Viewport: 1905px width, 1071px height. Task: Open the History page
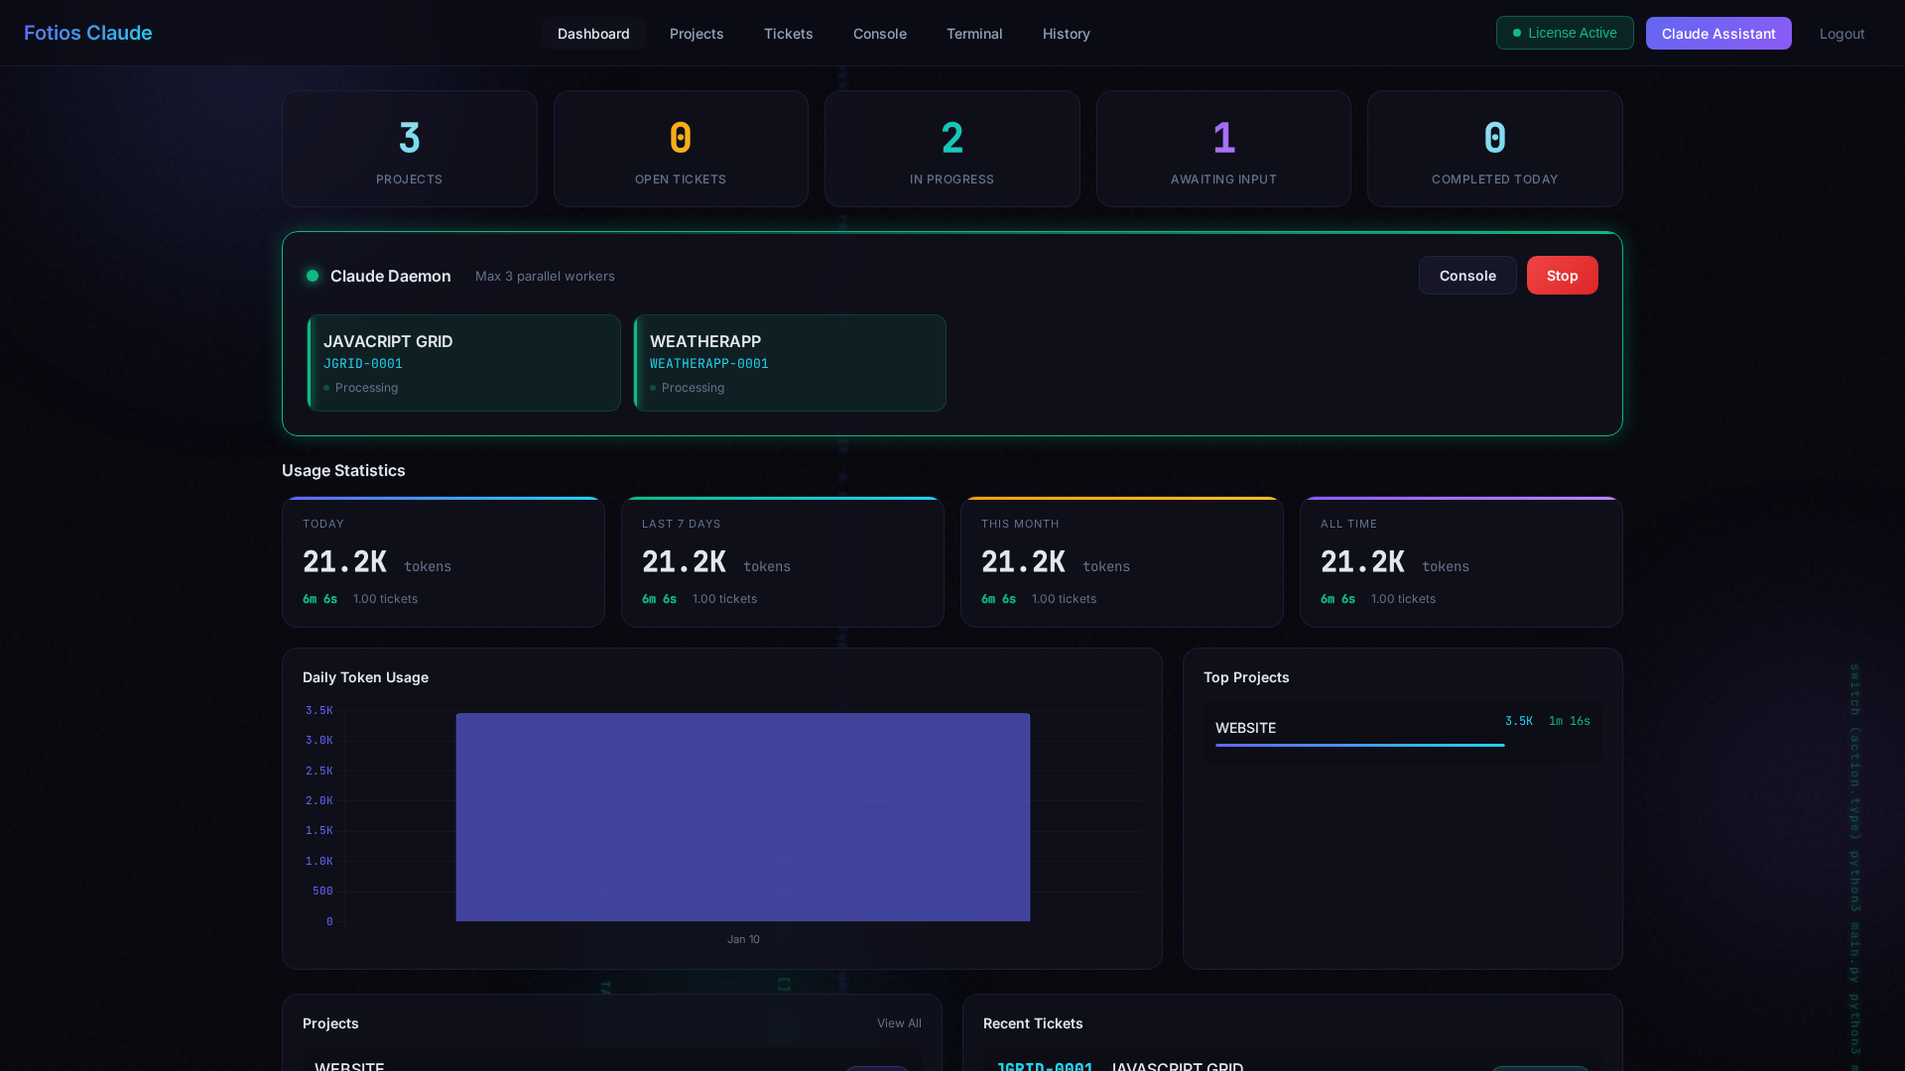[x=1066, y=33]
